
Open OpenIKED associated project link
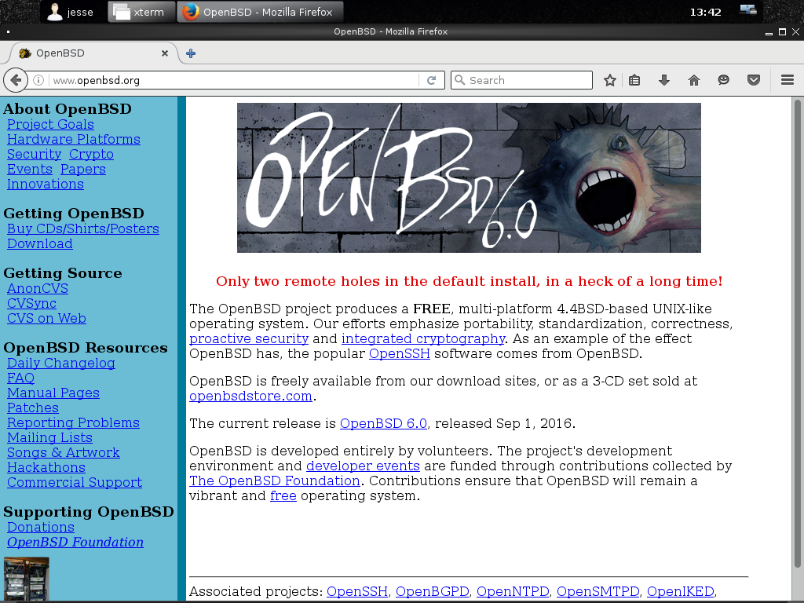click(x=681, y=592)
